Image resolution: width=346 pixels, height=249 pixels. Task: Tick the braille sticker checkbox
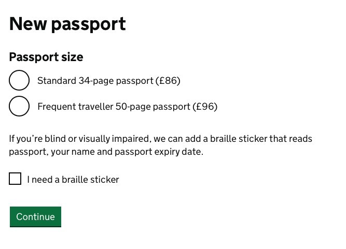16,179
